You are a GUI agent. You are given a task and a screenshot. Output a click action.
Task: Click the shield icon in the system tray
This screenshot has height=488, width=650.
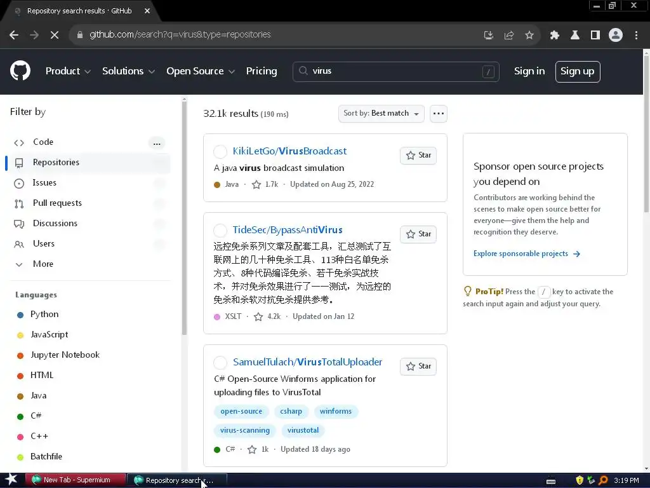pyautogui.click(x=580, y=480)
